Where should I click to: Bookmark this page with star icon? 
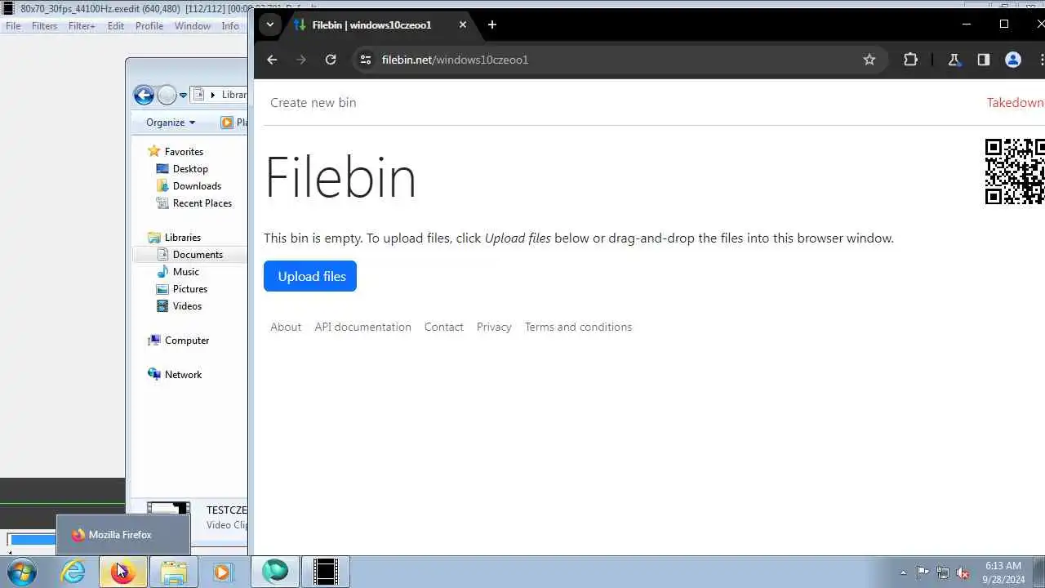(x=869, y=60)
